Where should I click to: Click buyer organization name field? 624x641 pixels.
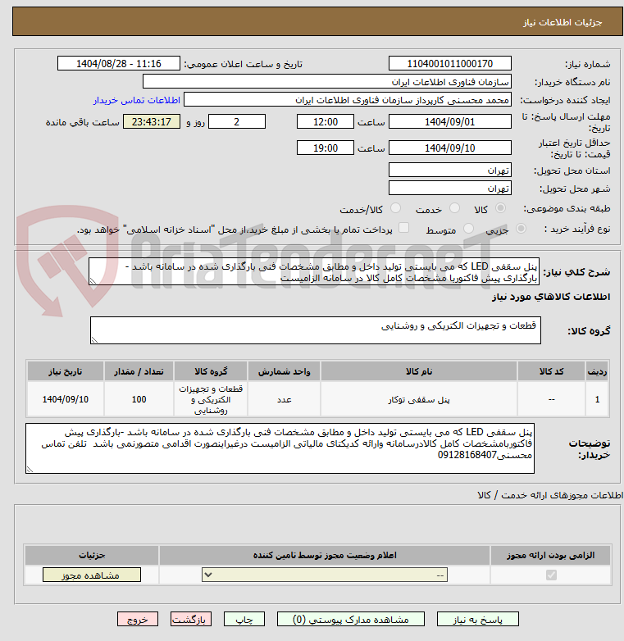pos(327,82)
